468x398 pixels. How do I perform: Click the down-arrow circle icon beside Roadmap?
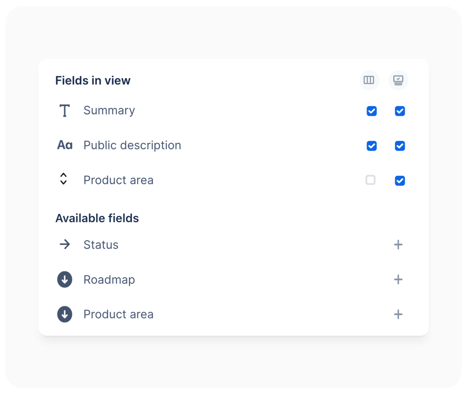click(65, 280)
